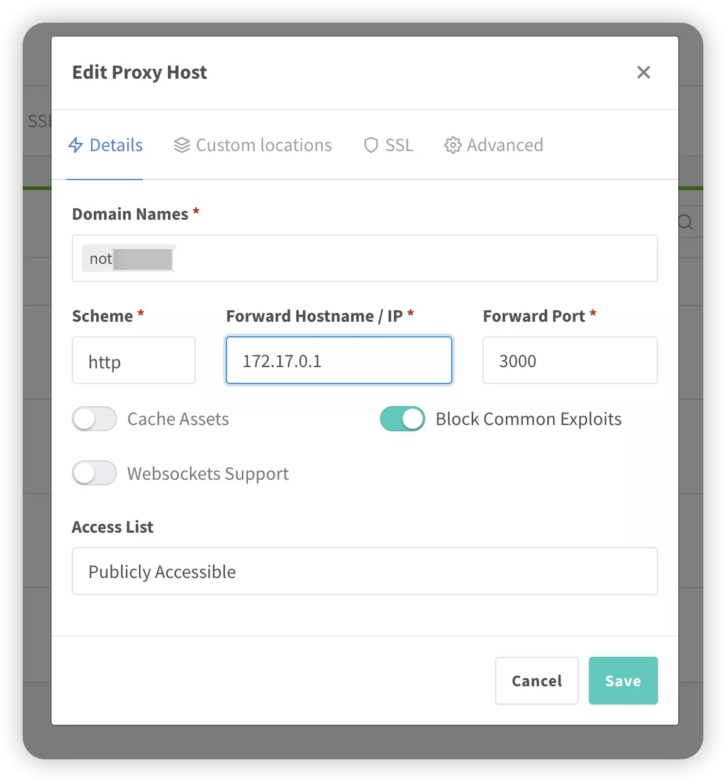The image size is (726, 782).
Task: Select the Details tab
Action: click(x=105, y=145)
